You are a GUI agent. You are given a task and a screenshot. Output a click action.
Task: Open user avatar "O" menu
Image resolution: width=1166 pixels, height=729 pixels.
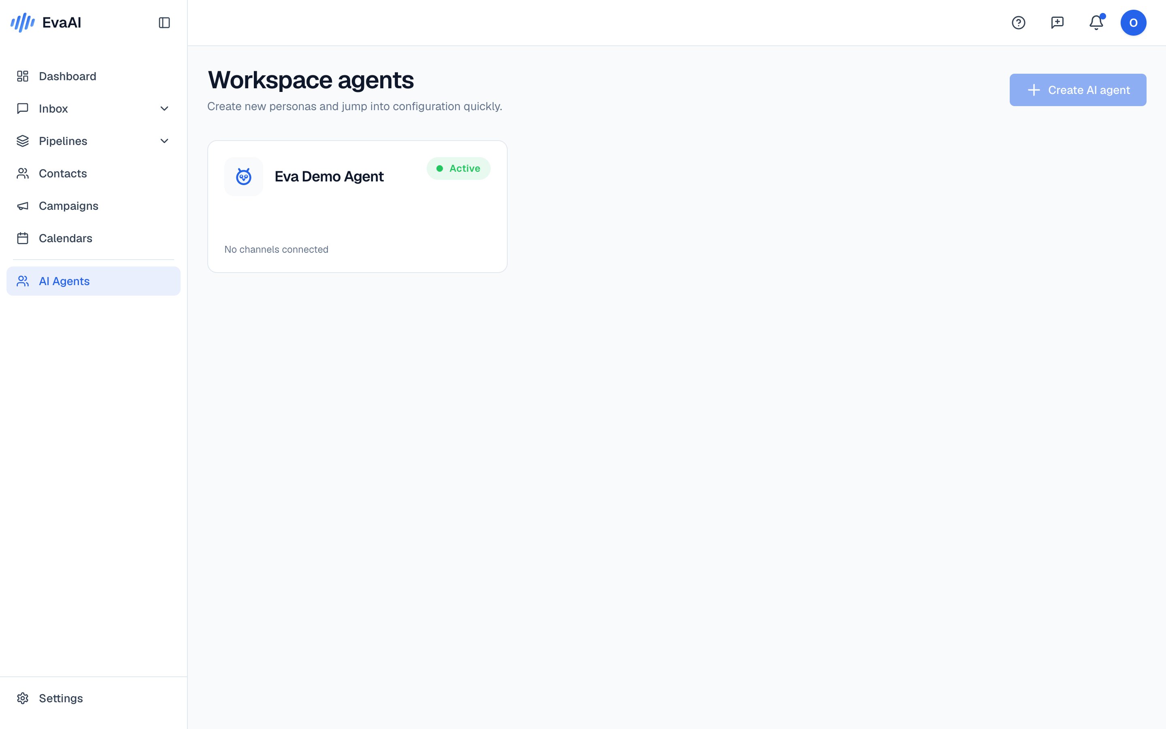(x=1133, y=23)
